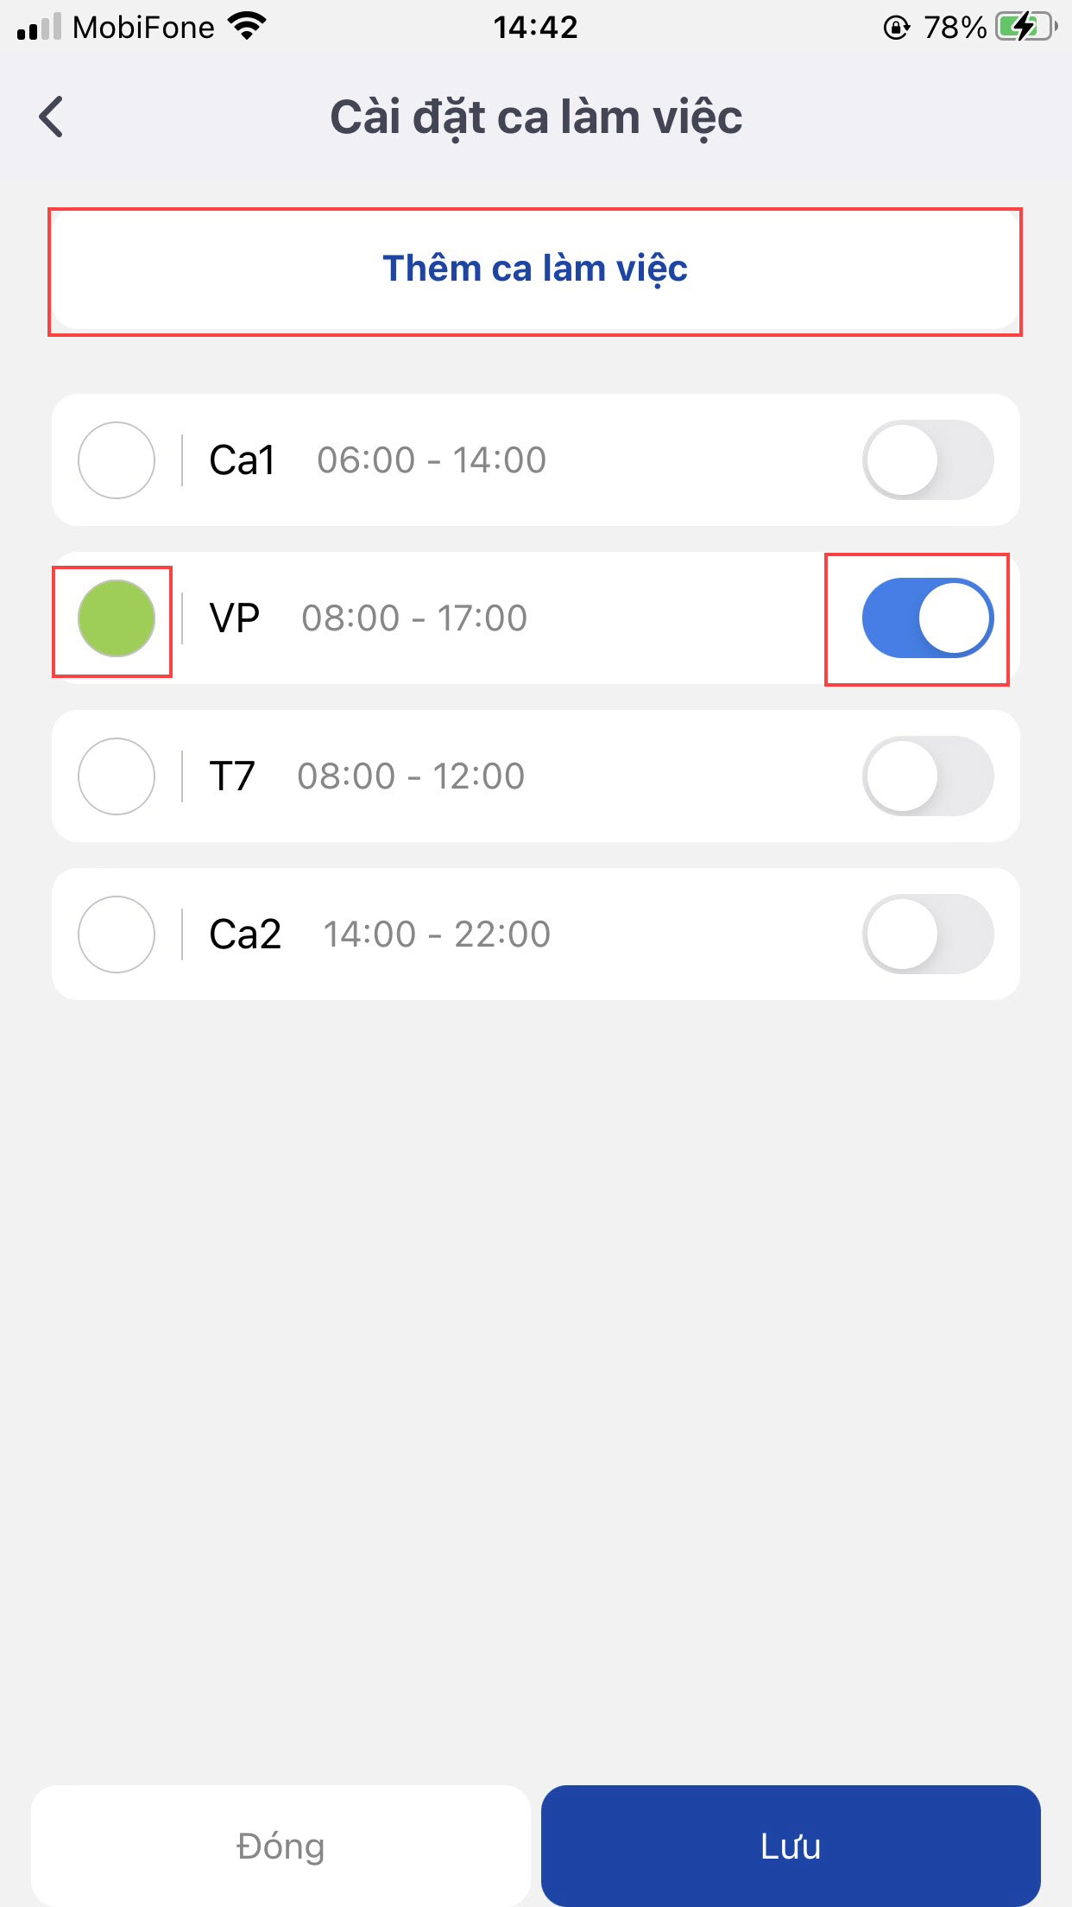Disable the VP shift toggle

(928, 618)
